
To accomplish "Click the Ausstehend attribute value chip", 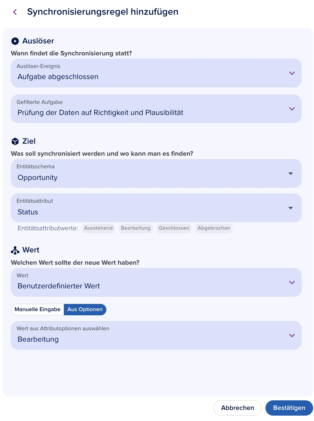I will coord(98,228).
